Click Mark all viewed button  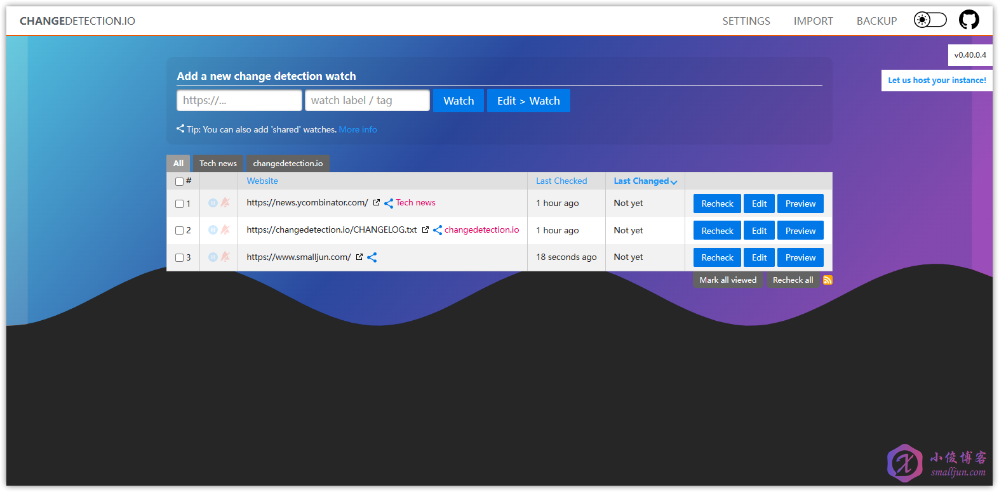(728, 280)
